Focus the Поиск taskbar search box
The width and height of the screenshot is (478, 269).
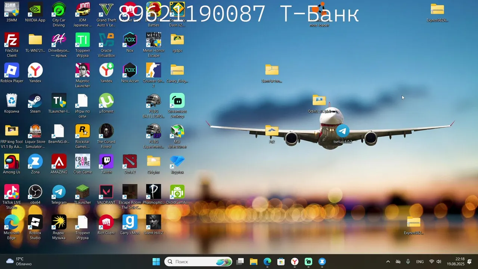(x=198, y=262)
